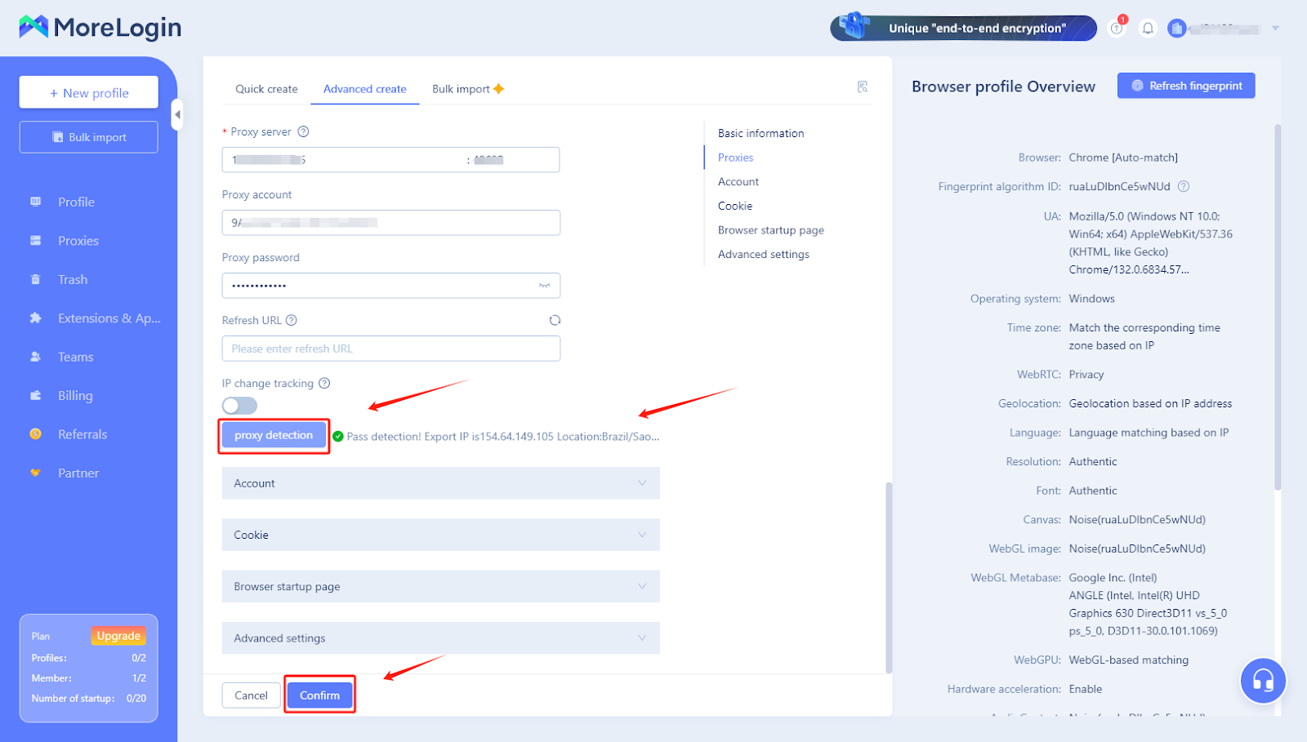Click help icon next to Fingerprint algorithm ID
The width and height of the screenshot is (1307, 742).
click(x=1183, y=187)
